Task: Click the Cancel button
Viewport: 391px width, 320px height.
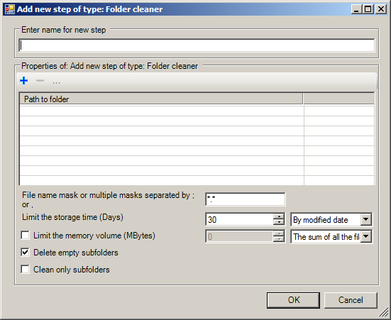Action: [x=351, y=300]
